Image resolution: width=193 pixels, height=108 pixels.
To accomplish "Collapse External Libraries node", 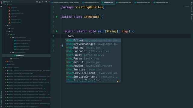I will (x=3, y=67).
